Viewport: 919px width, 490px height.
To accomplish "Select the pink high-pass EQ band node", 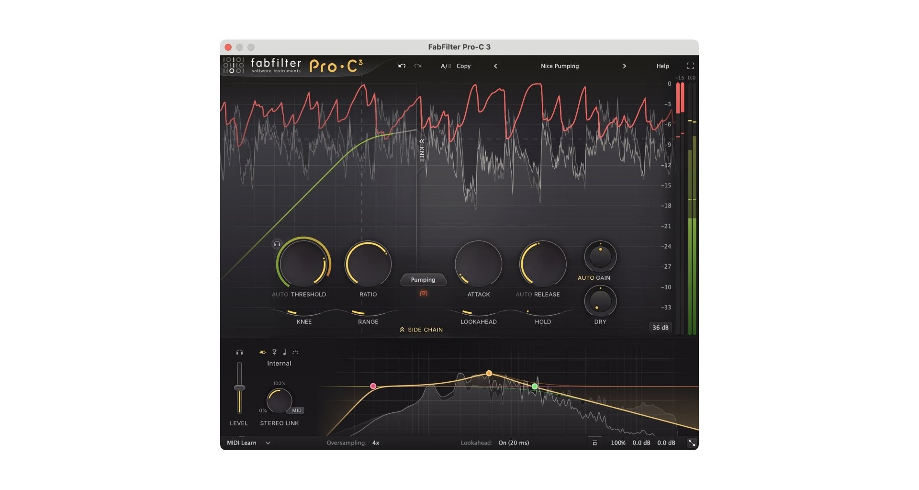I will (373, 386).
